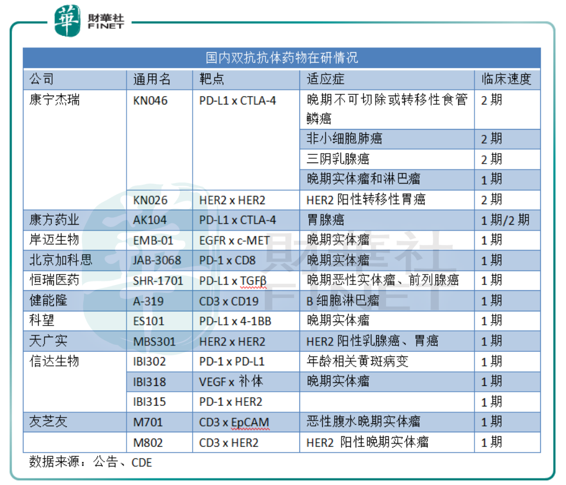Click the indication 非小细胞肺癌

(344, 138)
